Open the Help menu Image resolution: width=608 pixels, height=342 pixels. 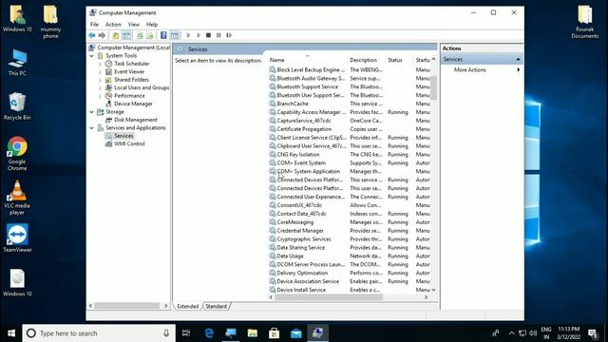pos(152,25)
